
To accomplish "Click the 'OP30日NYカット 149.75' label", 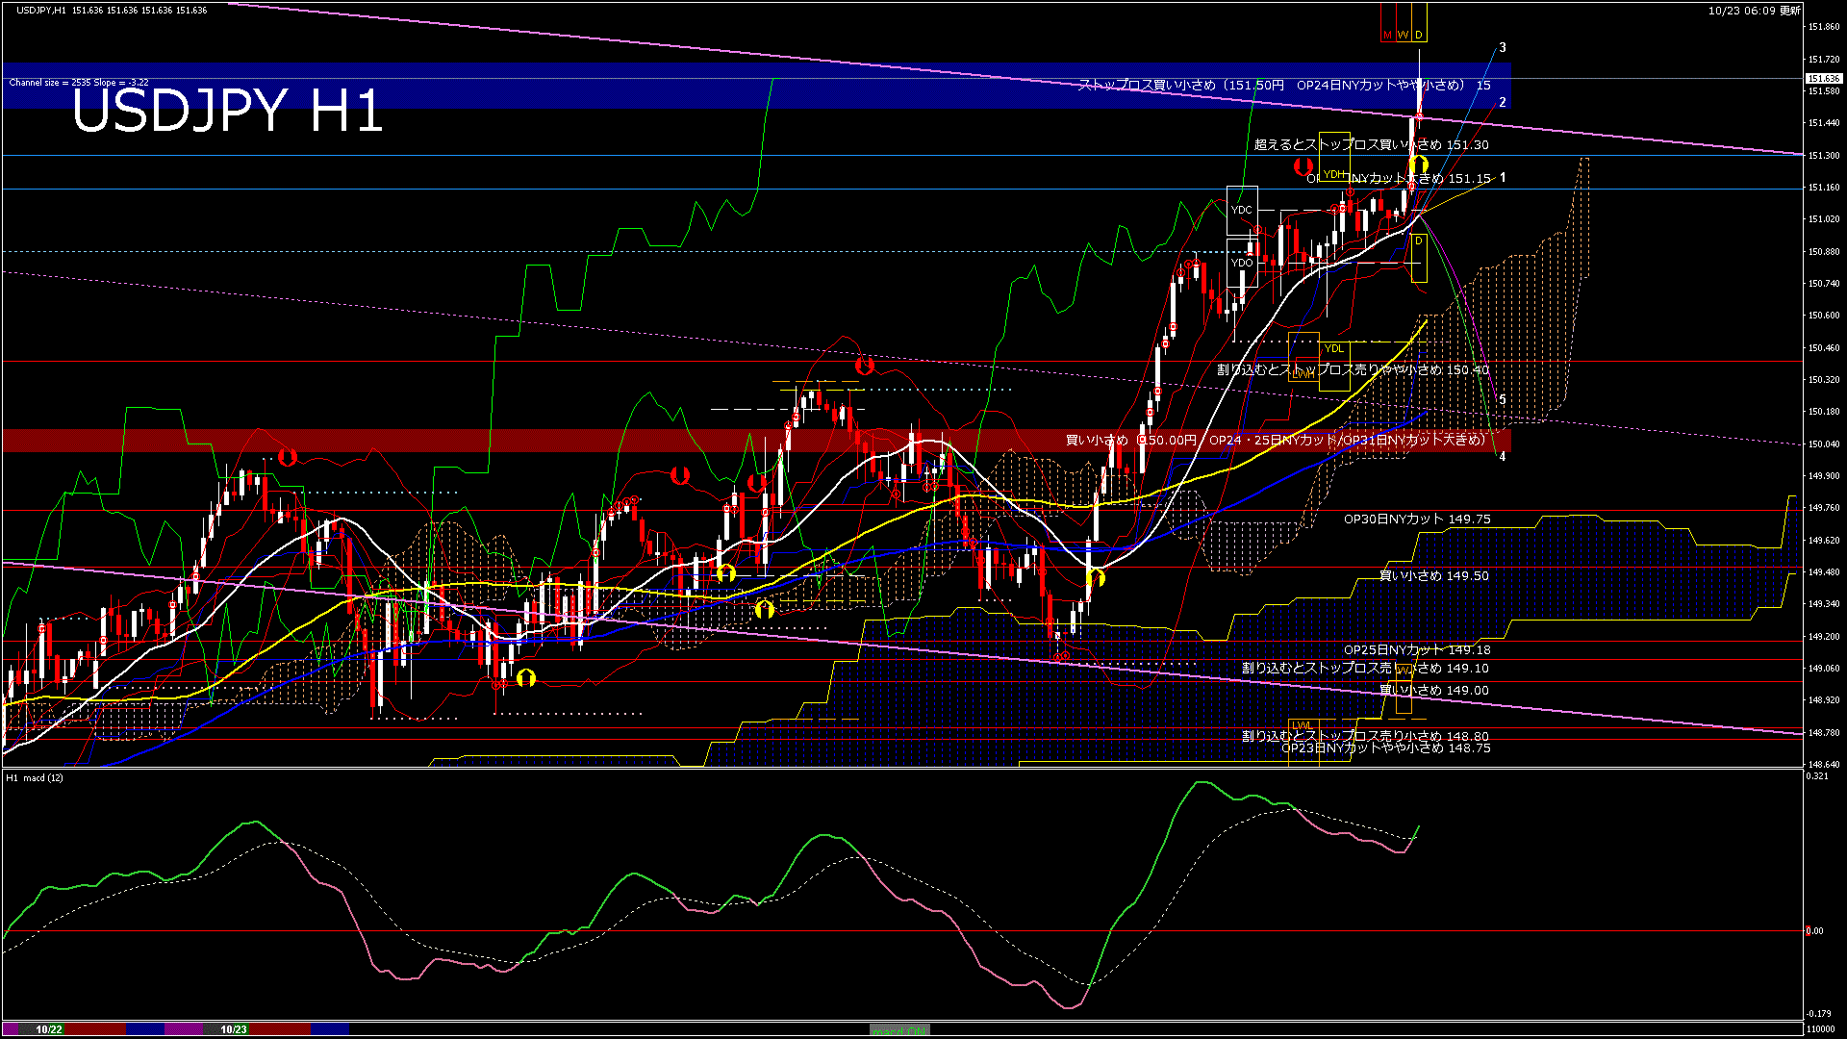I will (x=1417, y=519).
